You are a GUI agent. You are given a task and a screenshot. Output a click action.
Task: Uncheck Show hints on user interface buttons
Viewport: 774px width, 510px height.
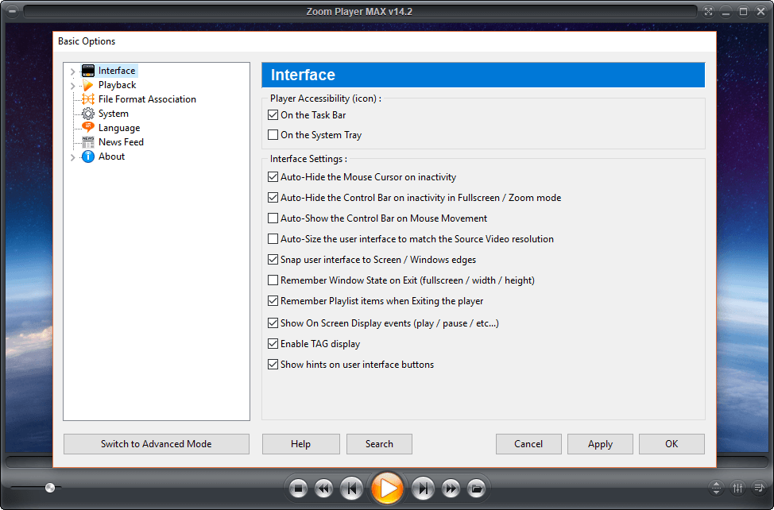(x=273, y=365)
